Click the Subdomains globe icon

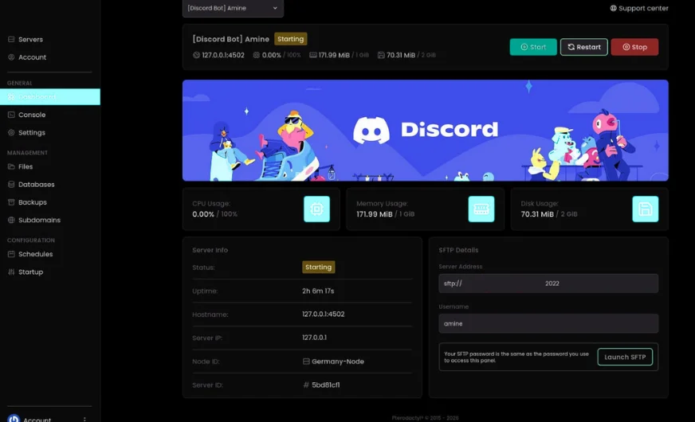pos(11,220)
